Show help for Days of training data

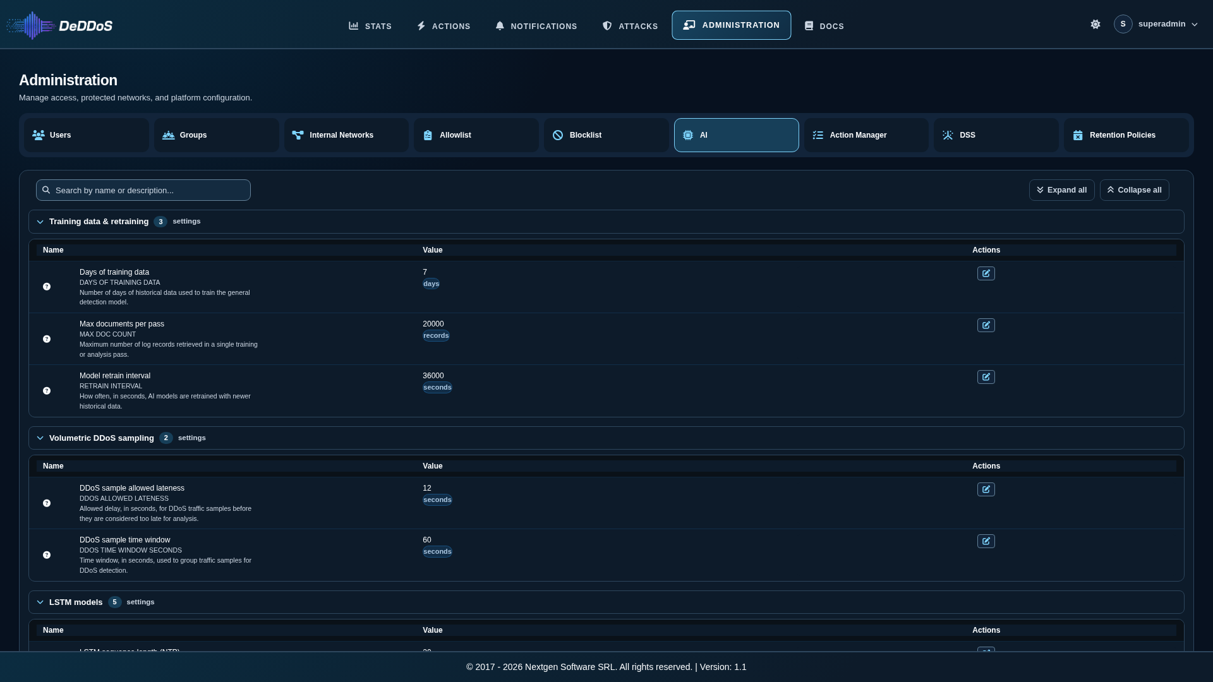point(47,287)
